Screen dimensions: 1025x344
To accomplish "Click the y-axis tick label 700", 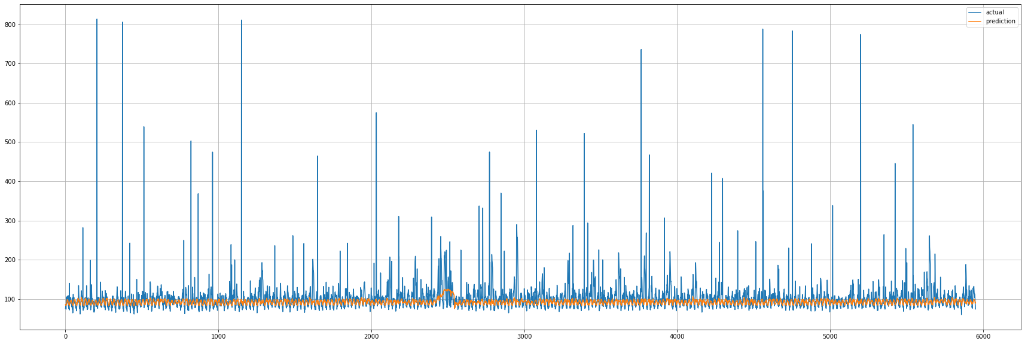I will (x=10, y=64).
